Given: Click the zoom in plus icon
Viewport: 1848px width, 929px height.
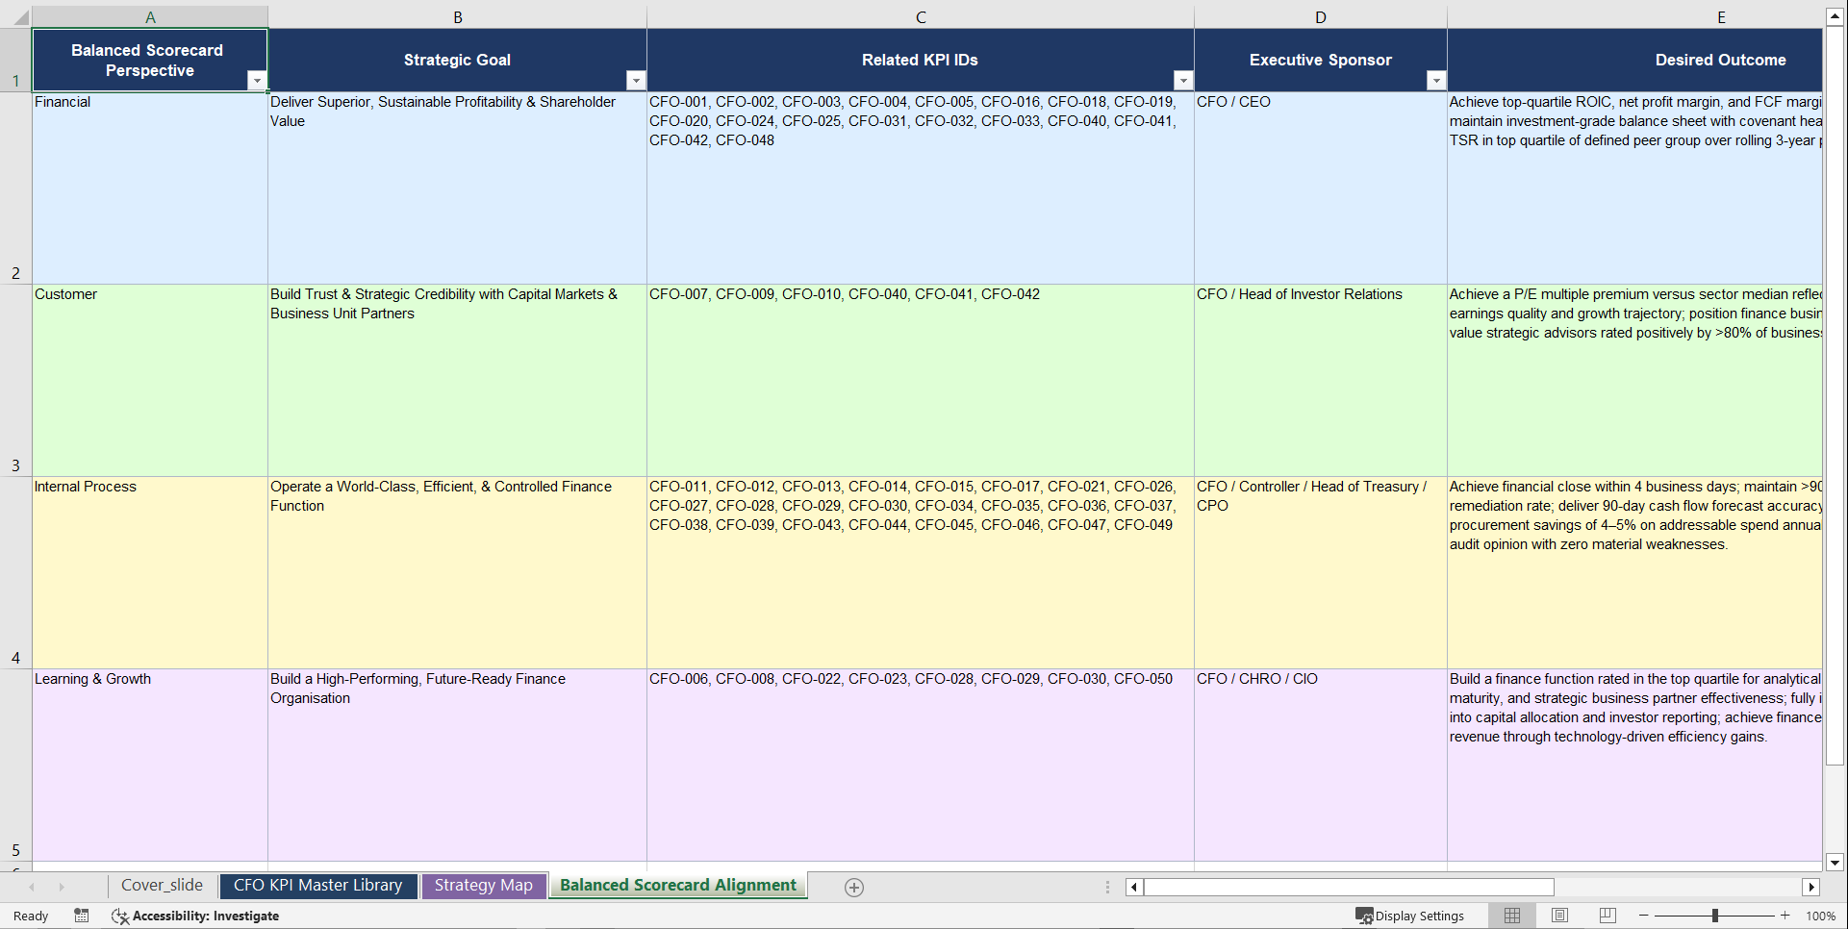Looking at the screenshot, I should coord(1785,916).
